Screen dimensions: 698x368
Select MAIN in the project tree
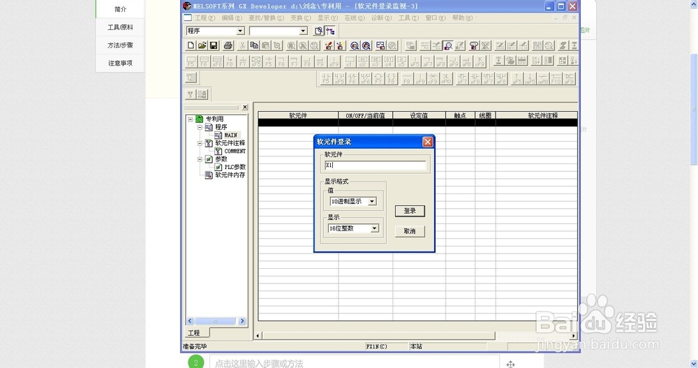coord(230,135)
